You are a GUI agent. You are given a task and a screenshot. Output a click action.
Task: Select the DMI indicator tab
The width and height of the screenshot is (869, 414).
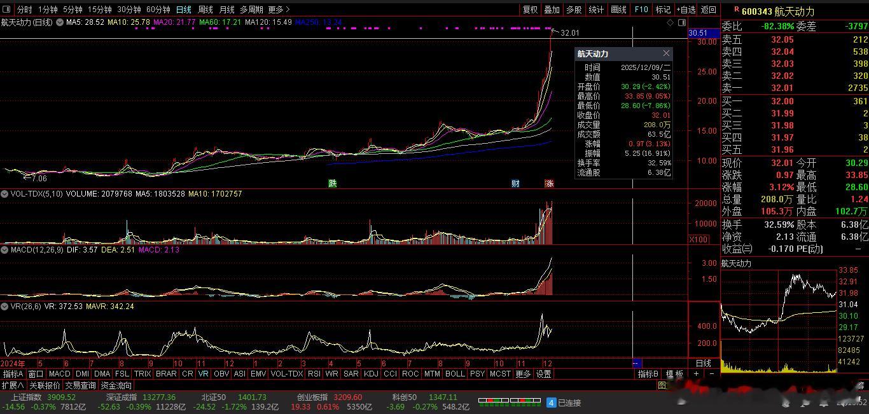pos(83,374)
